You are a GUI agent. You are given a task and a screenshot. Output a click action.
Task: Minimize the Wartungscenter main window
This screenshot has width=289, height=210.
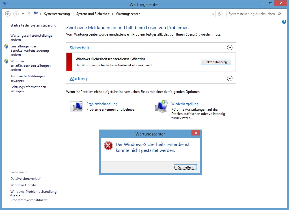click(x=263, y=4)
